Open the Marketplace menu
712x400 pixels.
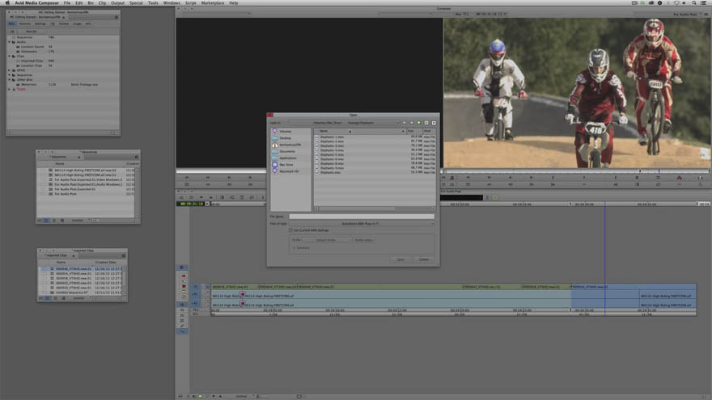click(x=213, y=2)
